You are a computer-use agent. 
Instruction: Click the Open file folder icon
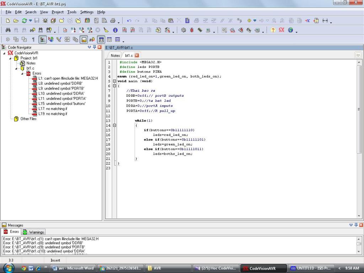16,21
